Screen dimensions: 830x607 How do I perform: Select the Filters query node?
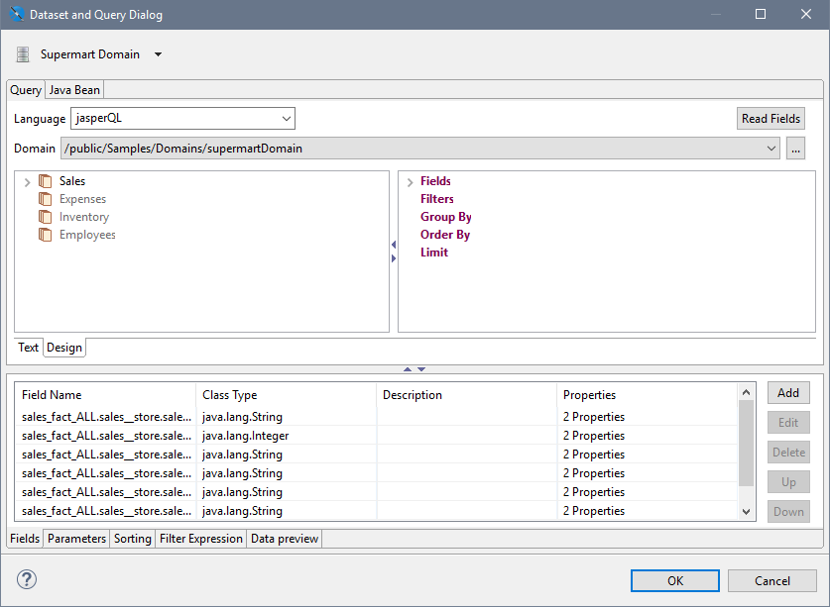click(x=437, y=199)
